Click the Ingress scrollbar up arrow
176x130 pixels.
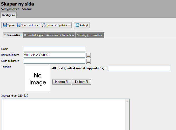point(127,101)
